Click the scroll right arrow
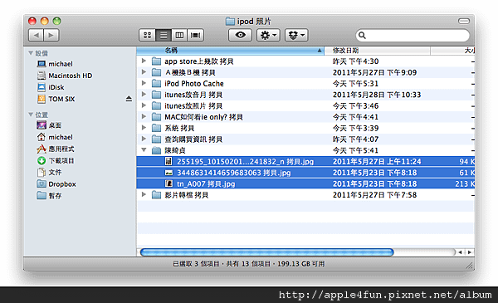The height and width of the screenshot is (303, 498). pyautogui.click(x=470, y=252)
